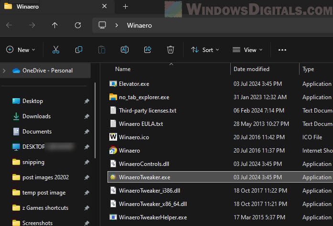Click date 17 Mar 2015 5:37 PM
The width and height of the screenshot is (333, 226).
click(x=259, y=217)
